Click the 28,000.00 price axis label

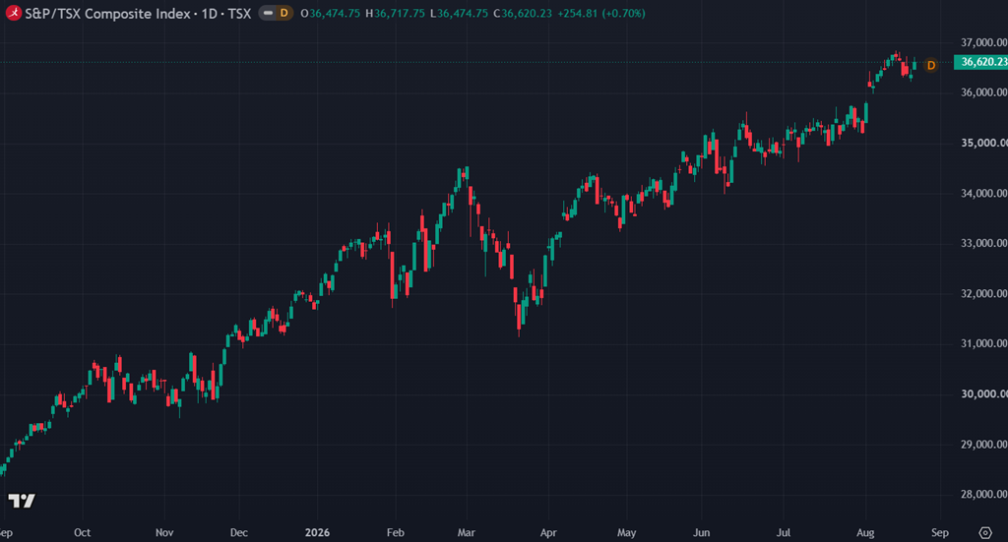pyautogui.click(x=983, y=494)
